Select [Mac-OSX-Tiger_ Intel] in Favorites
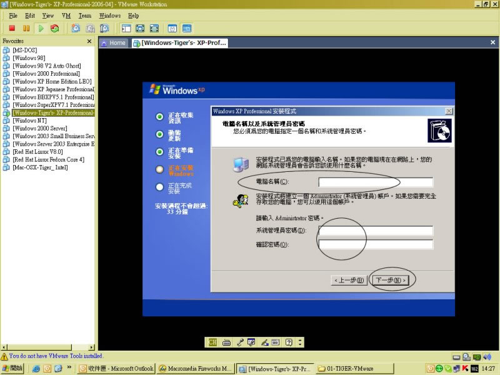The image size is (500, 375). coord(40,167)
